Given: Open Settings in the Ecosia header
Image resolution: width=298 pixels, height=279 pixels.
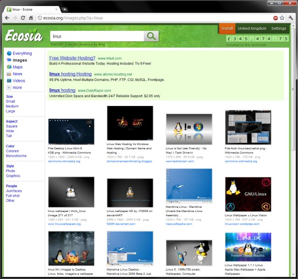Looking at the screenshot, I should 278,28.
